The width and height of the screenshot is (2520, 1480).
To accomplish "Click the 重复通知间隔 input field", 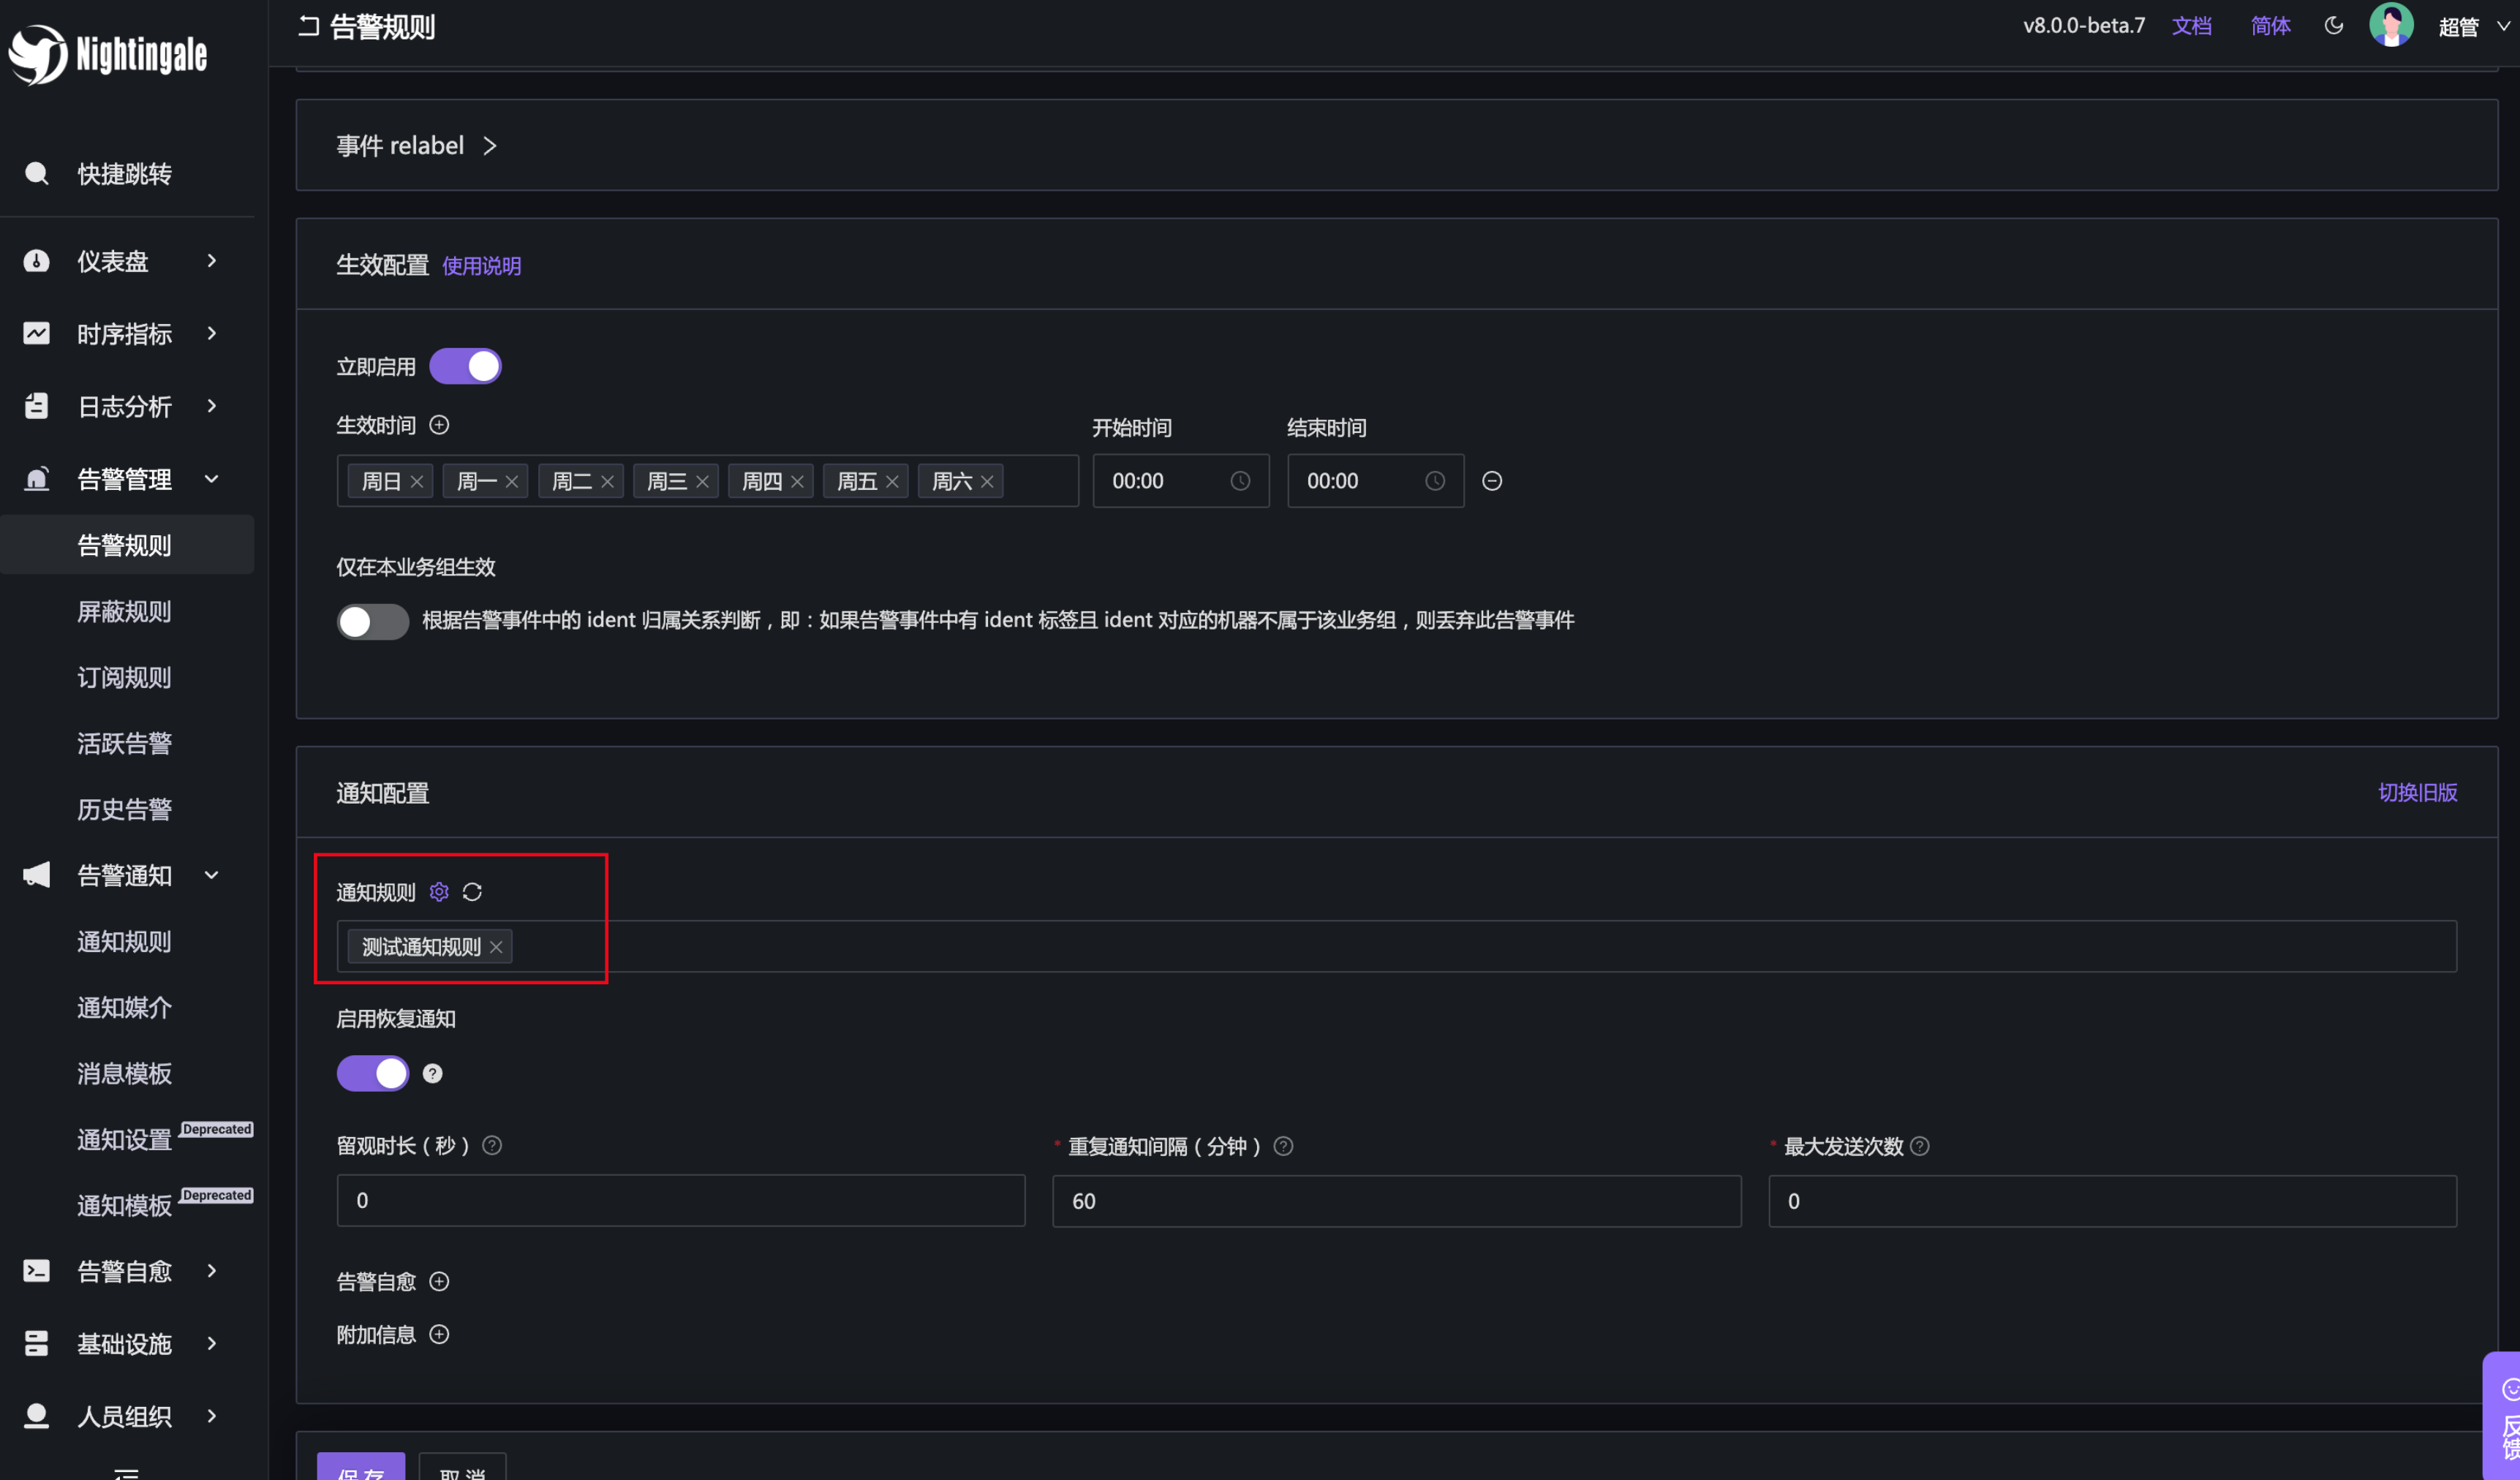I will [x=1395, y=1201].
